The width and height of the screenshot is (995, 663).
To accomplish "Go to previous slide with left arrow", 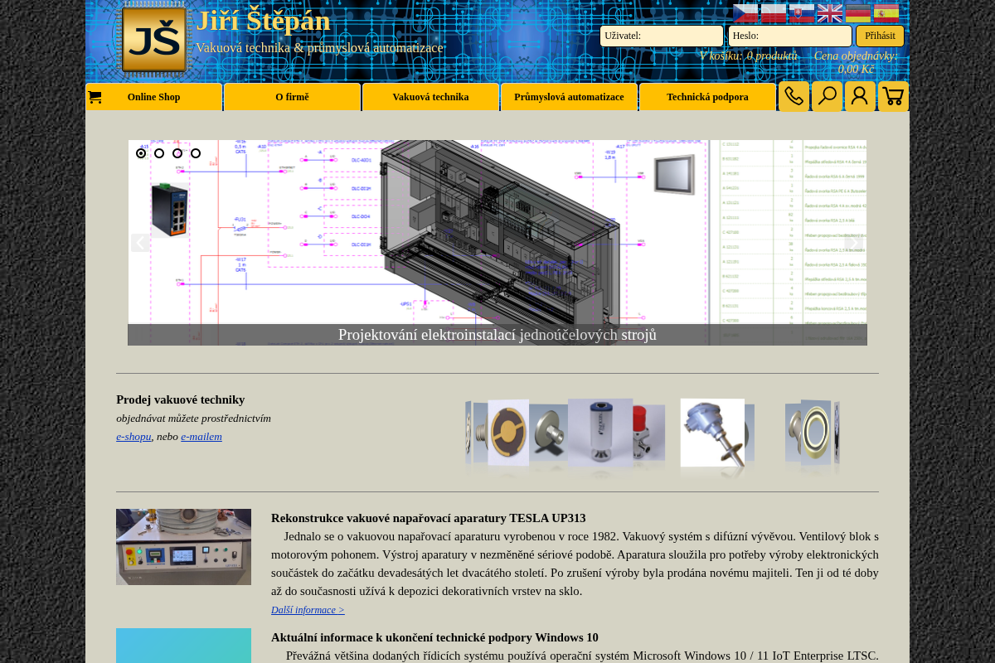I will coord(140,243).
